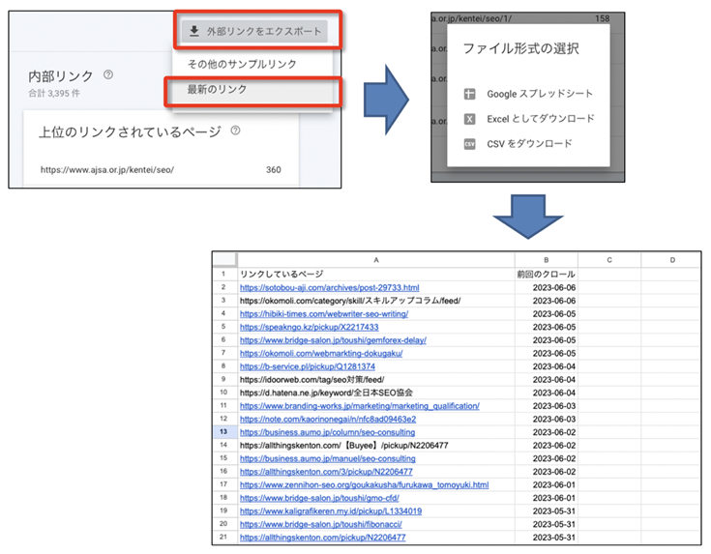Open allthingskenton.com/3/pickup/N2206477 link
The width and height of the screenshot is (711, 554).
326,472
